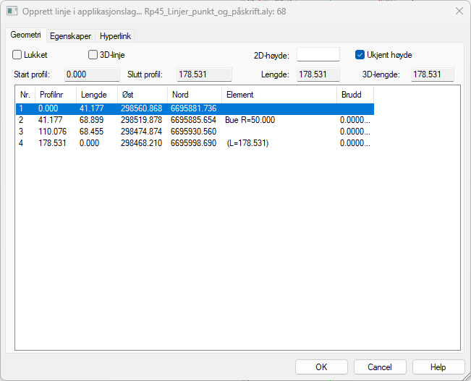Toggle the 3D-linje checkbox
Viewport: 471px width, 381px height.
93,54
